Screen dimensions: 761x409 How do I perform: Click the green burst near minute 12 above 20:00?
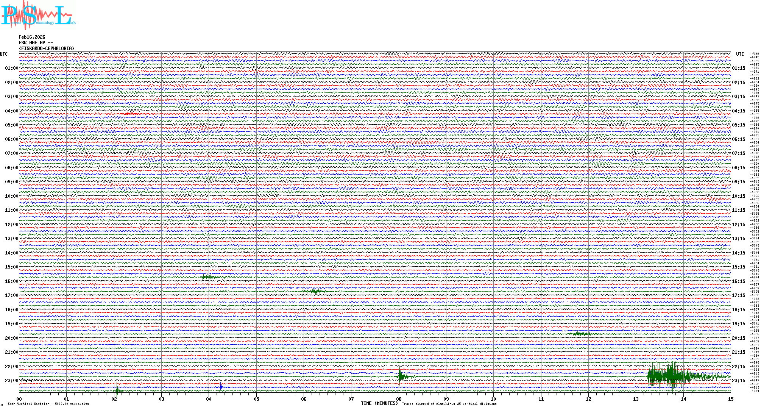point(581,334)
